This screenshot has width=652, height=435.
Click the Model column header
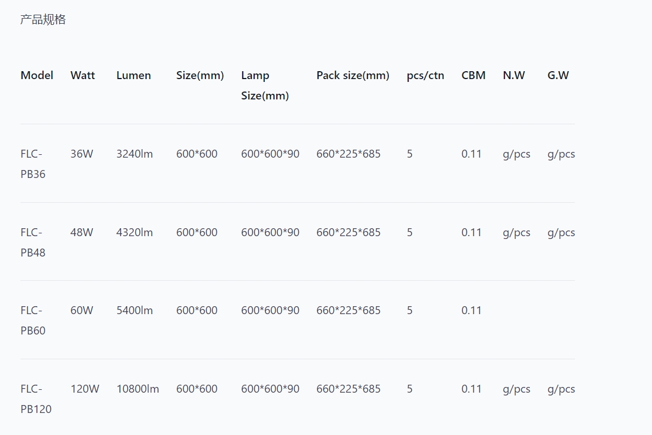(37, 76)
